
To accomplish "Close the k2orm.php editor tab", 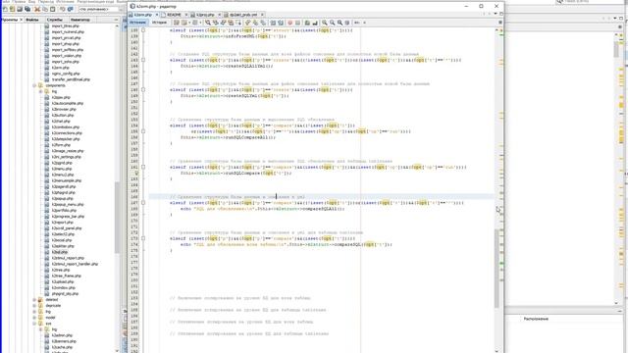I will coord(157,15).
